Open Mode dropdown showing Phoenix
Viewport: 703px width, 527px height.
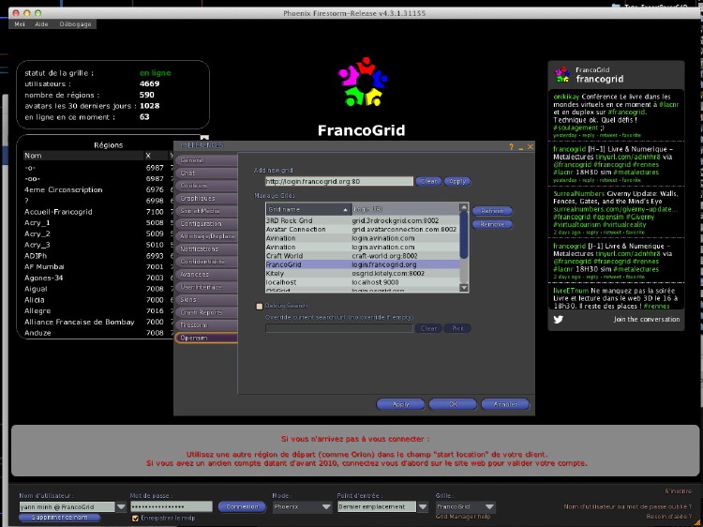(303, 506)
